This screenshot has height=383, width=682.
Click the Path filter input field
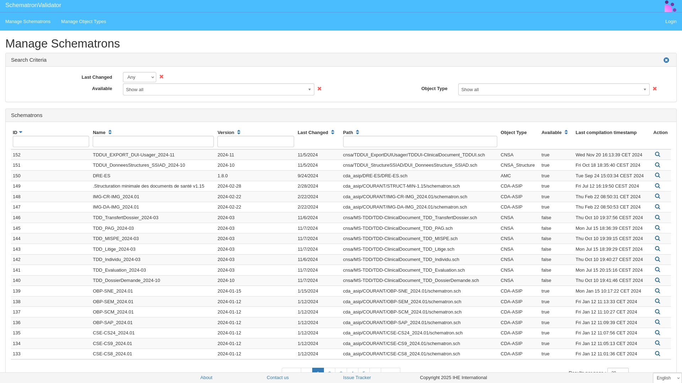pos(420,141)
